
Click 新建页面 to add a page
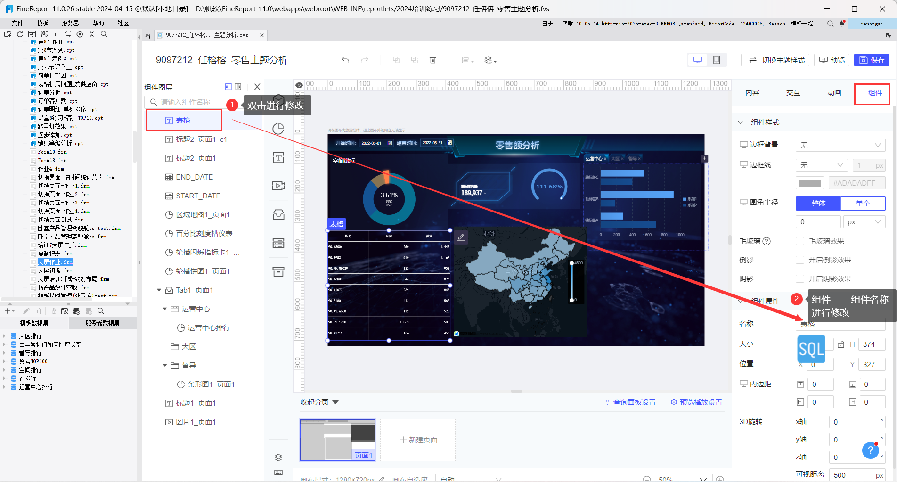[x=418, y=440]
